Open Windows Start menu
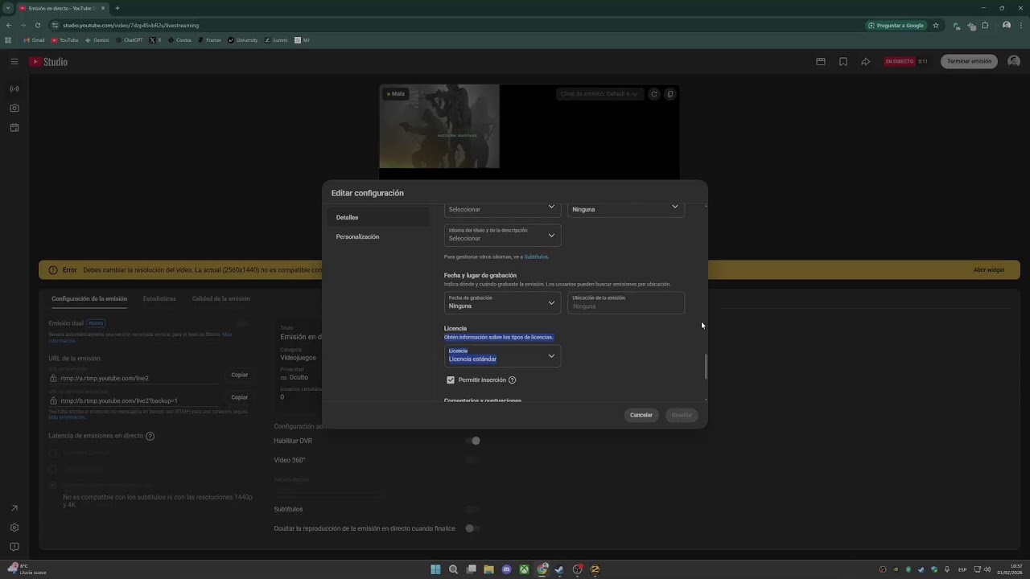 435,569
